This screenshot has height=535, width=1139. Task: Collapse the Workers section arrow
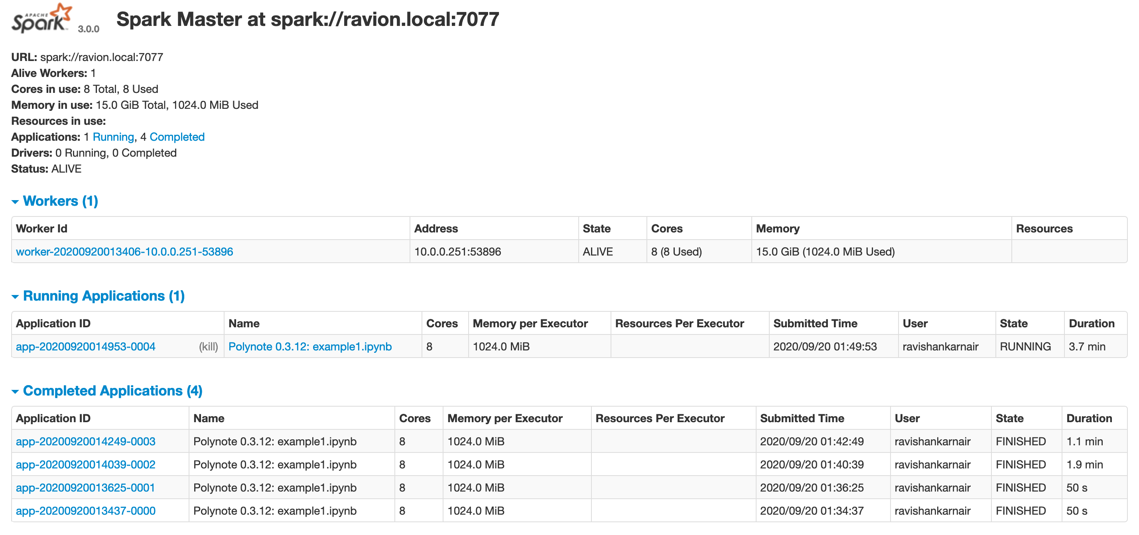coord(15,202)
